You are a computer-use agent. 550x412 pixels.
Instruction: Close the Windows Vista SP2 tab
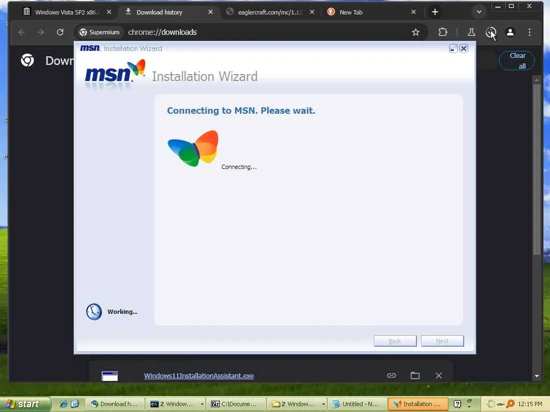click(109, 12)
